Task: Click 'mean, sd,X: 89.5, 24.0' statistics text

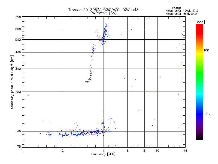Action: click(181, 14)
